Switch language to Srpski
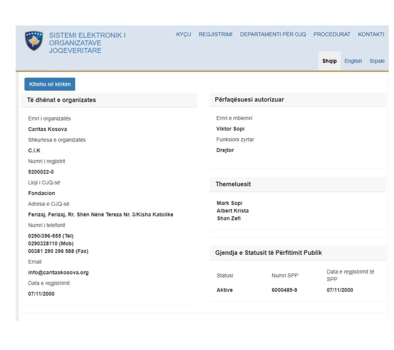The width and height of the screenshot is (394, 350). [377, 61]
